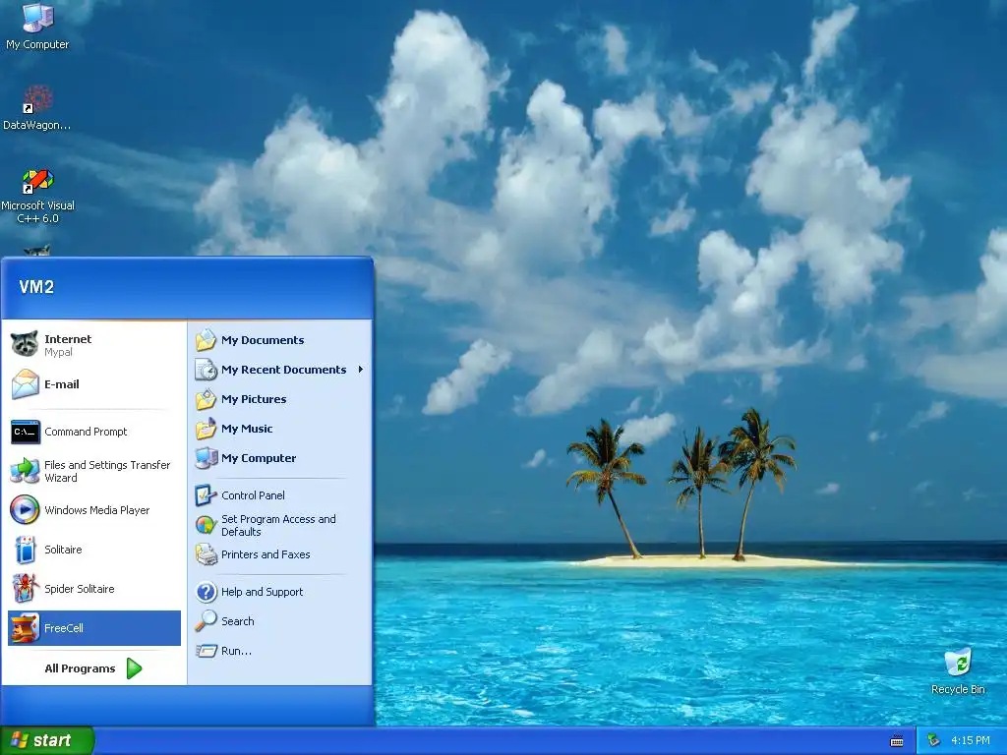Viewport: 1007px width, 755px height.
Task: Expand My Recent Documents submenu arrow
Action: coord(361,370)
